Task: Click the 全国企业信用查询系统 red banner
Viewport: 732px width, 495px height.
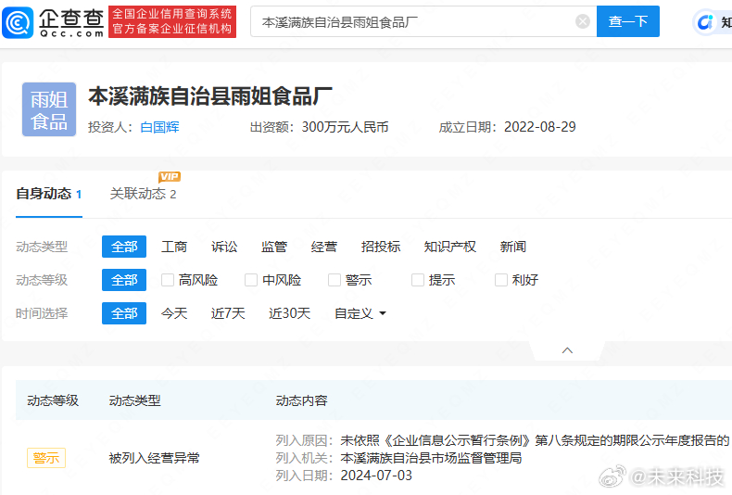Action: click(x=172, y=21)
